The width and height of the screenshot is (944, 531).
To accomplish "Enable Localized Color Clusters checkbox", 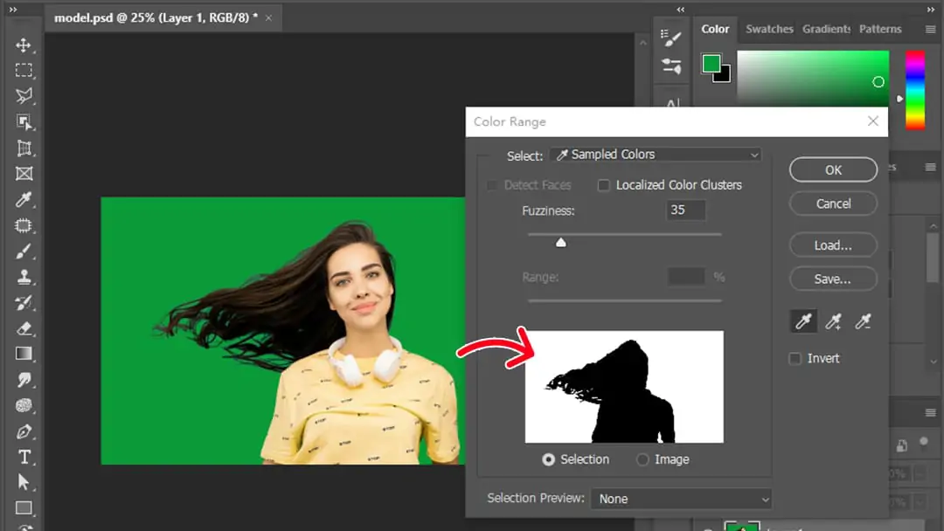I will point(603,185).
